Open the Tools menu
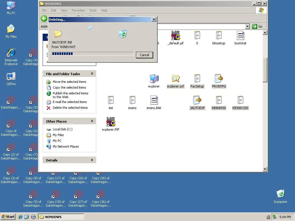 coord(93,10)
